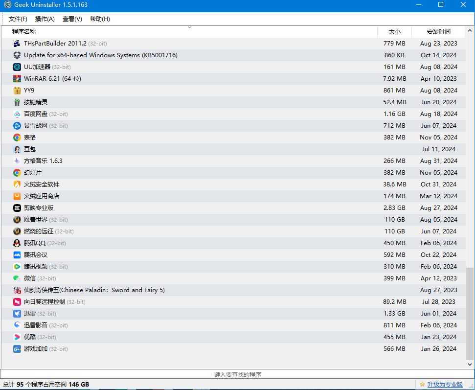Click the Geek Uninstaller title bar logo
The width and height of the screenshot is (475, 390).
(7, 4)
